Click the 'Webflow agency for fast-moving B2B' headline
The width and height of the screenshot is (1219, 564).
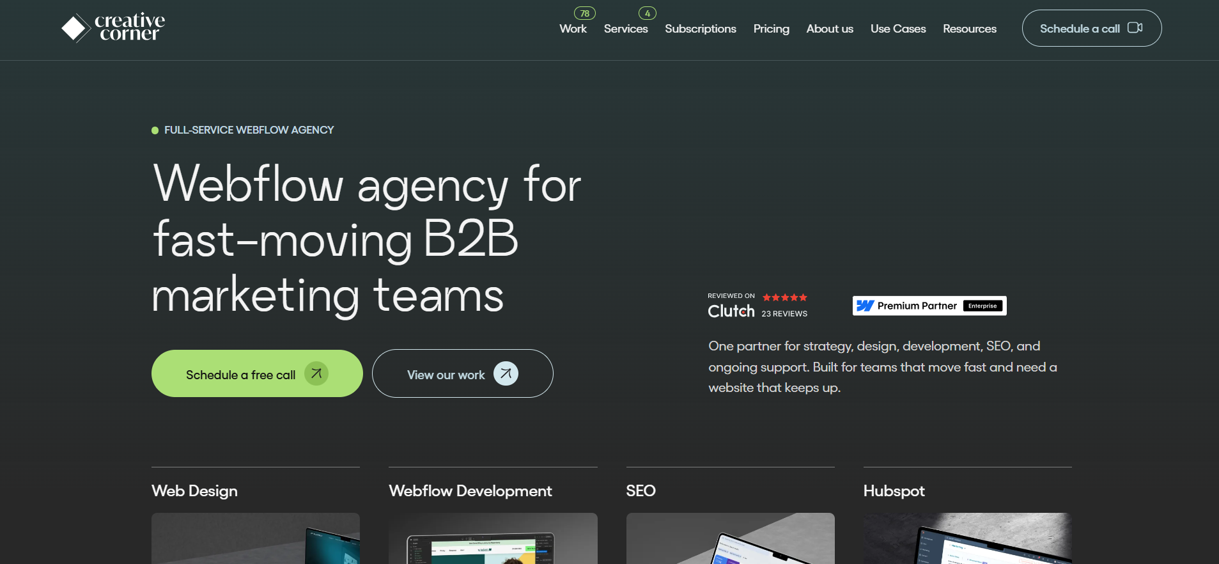(x=366, y=239)
